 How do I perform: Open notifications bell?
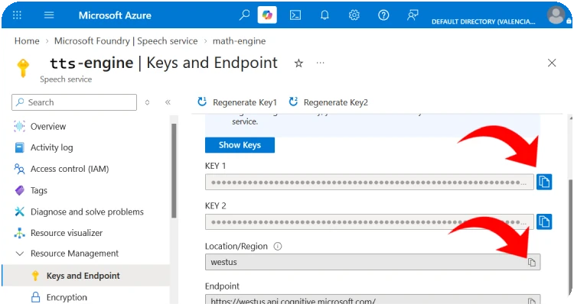click(325, 15)
